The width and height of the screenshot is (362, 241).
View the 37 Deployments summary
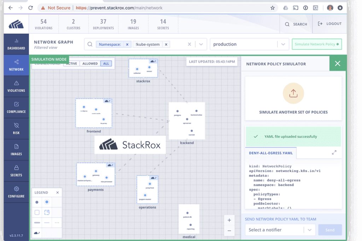tap(103, 24)
